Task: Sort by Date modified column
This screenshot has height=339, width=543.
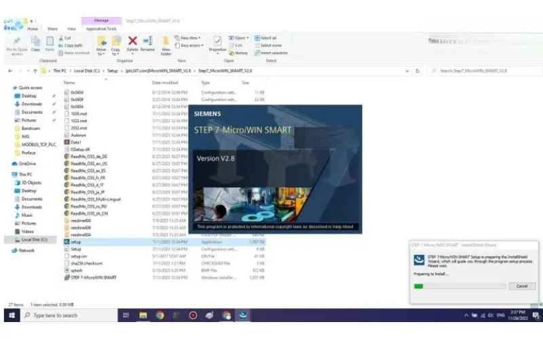Action: point(165,83)
